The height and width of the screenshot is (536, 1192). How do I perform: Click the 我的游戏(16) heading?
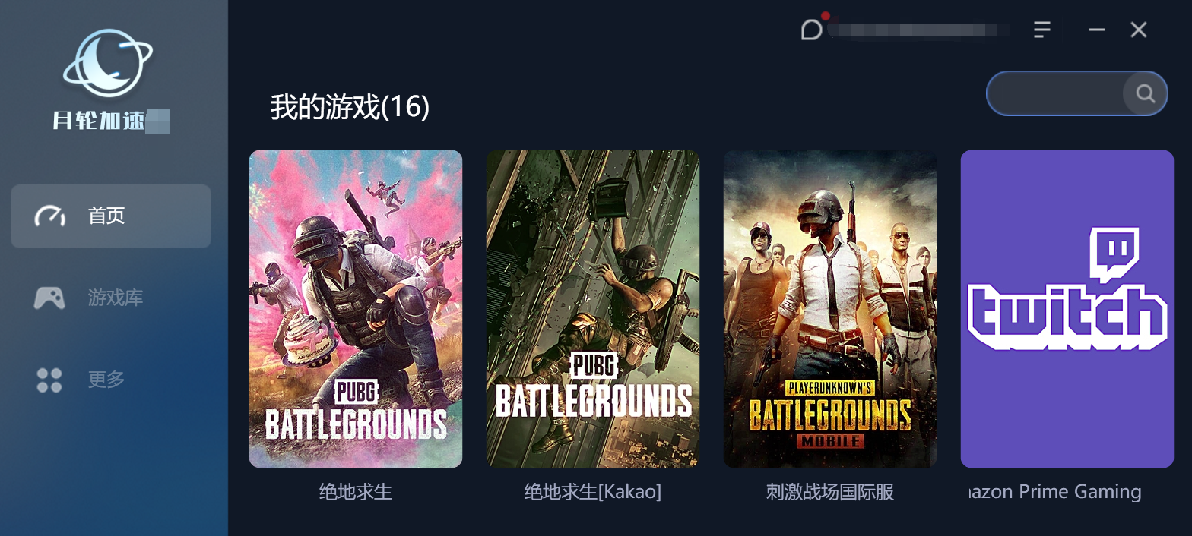tap(350, 107)
